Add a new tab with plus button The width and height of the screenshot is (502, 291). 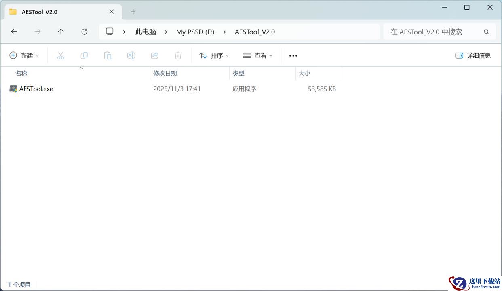[x=133, y=12]
